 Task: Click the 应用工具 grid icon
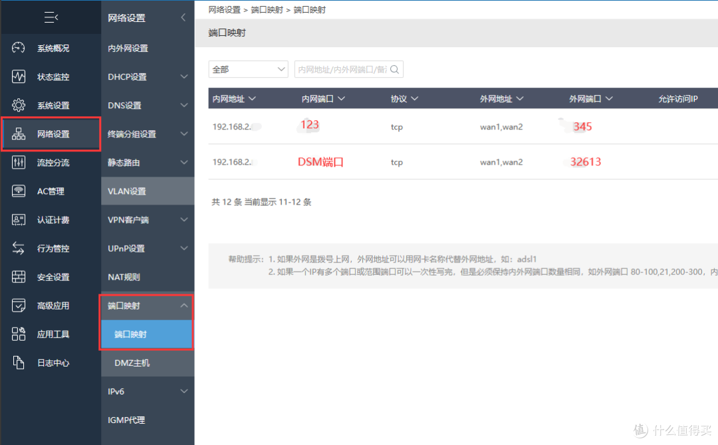pyautogui.click(x=19, y=334)
